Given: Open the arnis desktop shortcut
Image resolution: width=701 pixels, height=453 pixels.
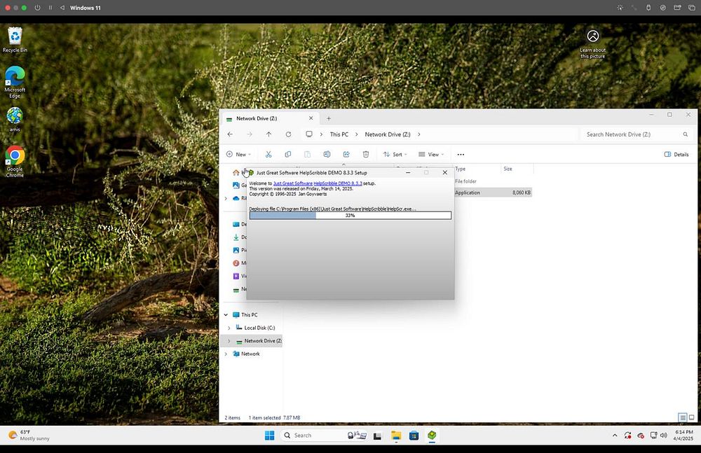Looking at the screenshot, I should pos(15,119).
